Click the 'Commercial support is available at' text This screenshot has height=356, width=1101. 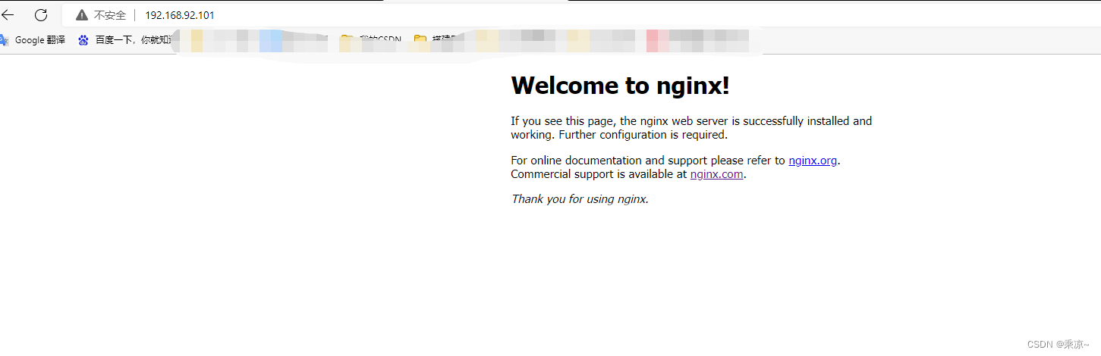(x=599, y=174)
